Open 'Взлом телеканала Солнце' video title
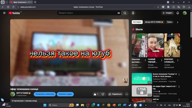 165,75
